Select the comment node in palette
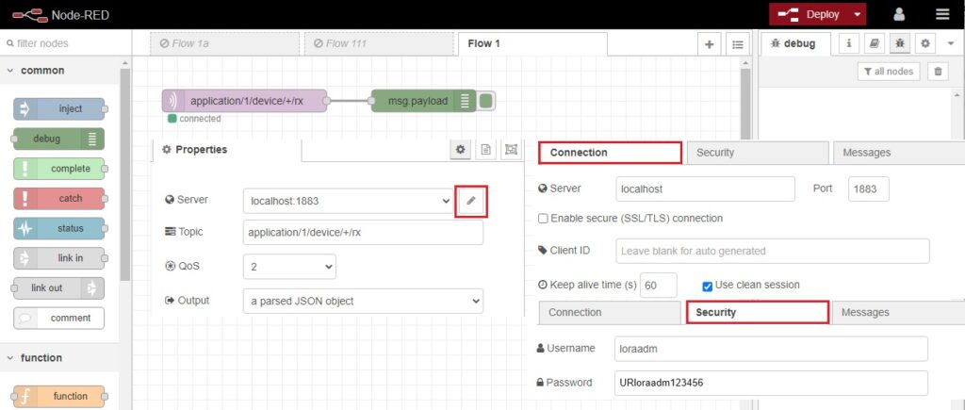This screenshot has width=965, height=410. click(x=59, y=318)
